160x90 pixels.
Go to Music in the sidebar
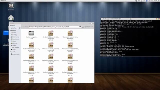[x=13, y=41]
